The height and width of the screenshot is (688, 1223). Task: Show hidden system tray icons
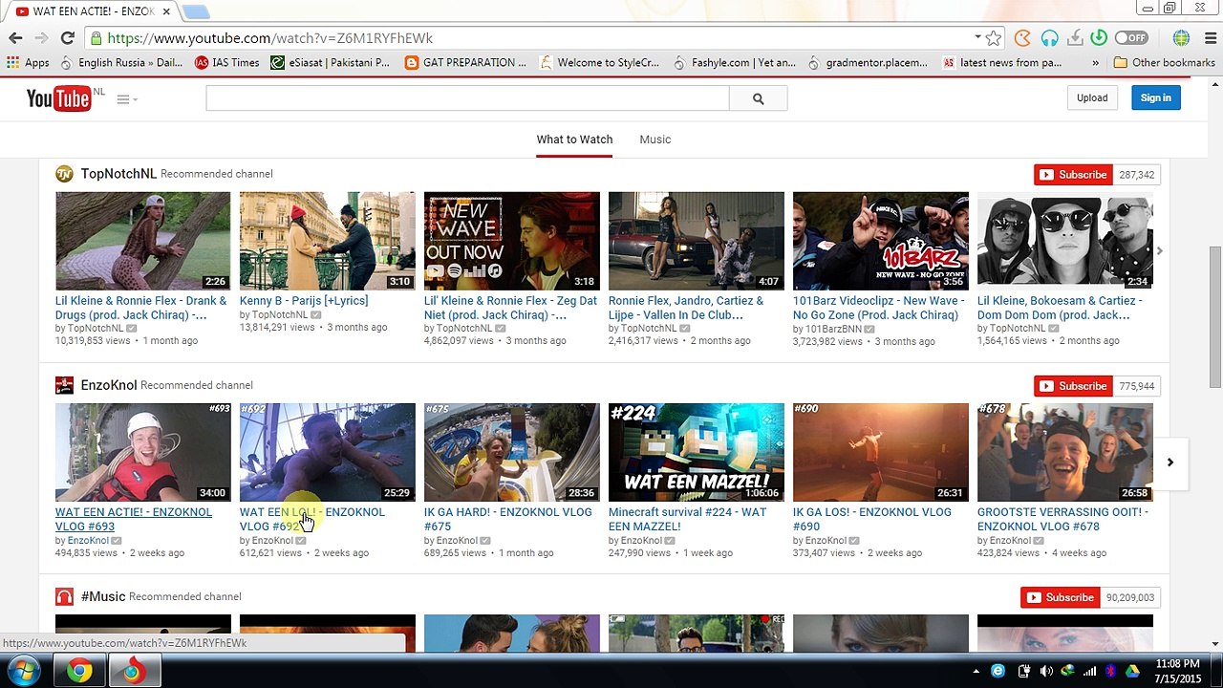(x=976, y=671)
